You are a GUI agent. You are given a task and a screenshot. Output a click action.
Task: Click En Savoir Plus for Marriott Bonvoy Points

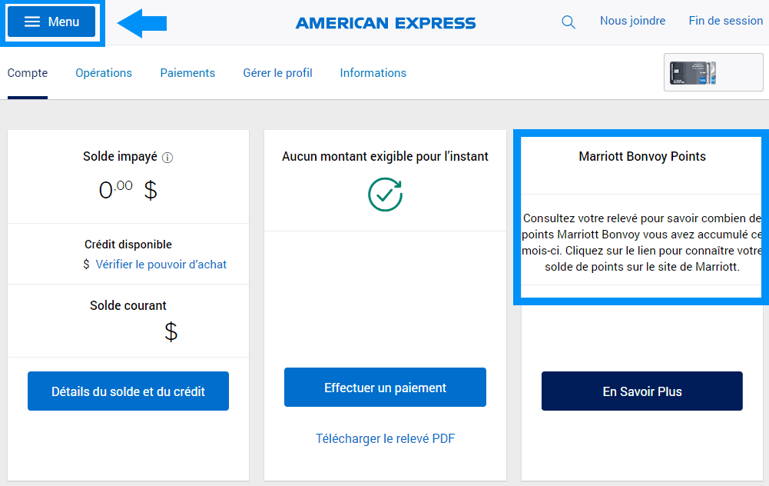[641, 391]
